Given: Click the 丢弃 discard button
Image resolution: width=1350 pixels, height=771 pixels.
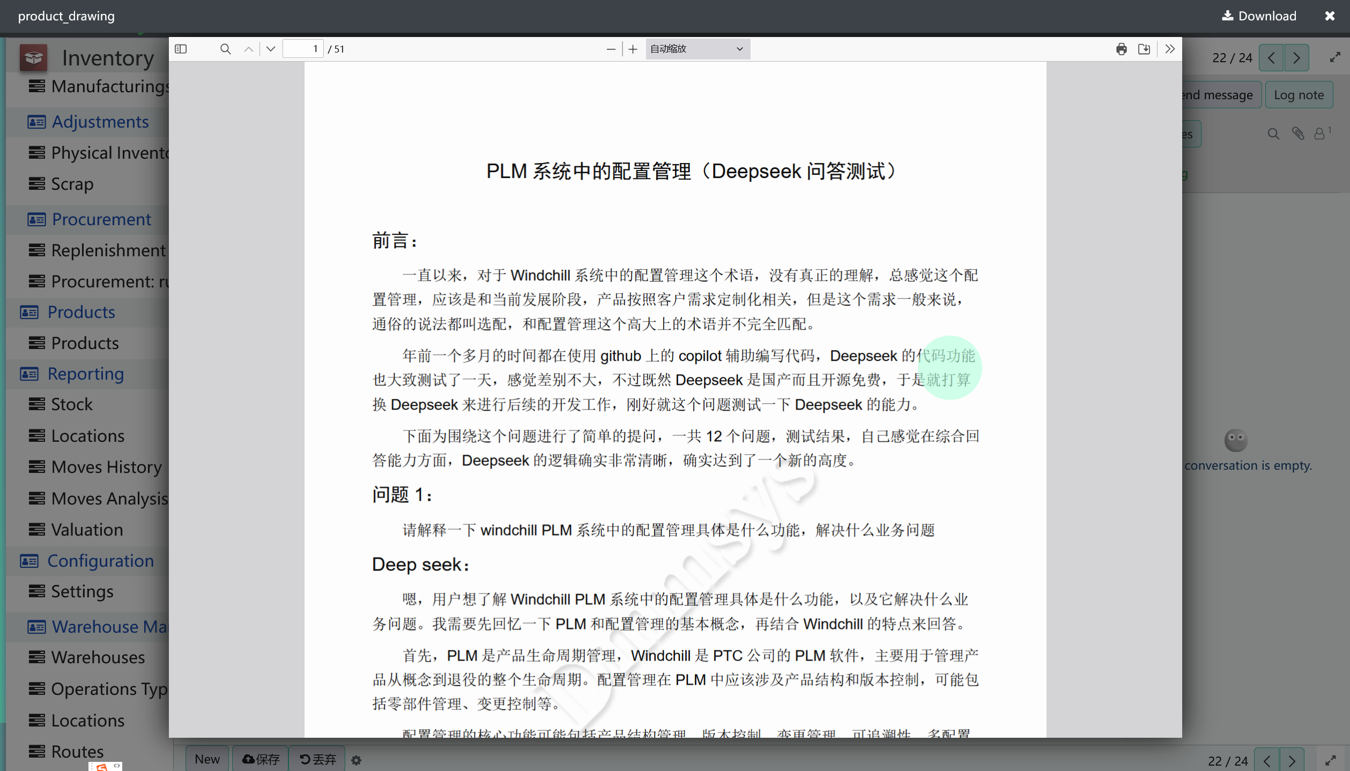Looking at the screenshot, I should click(x=318, y=759).
